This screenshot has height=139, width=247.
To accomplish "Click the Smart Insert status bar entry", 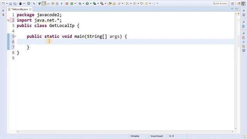I will [157, 136].
